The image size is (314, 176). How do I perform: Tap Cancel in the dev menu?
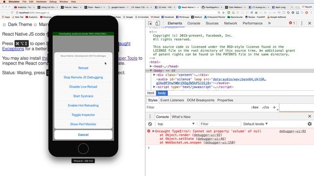pyautogui.click(x=83, y=135)
